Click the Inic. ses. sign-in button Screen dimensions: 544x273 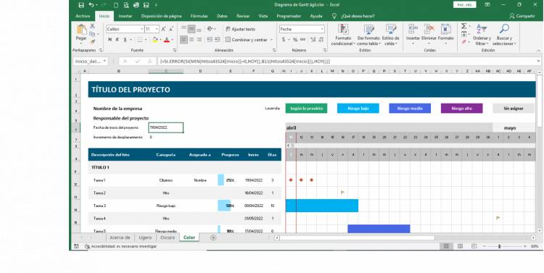pos(464,5)
